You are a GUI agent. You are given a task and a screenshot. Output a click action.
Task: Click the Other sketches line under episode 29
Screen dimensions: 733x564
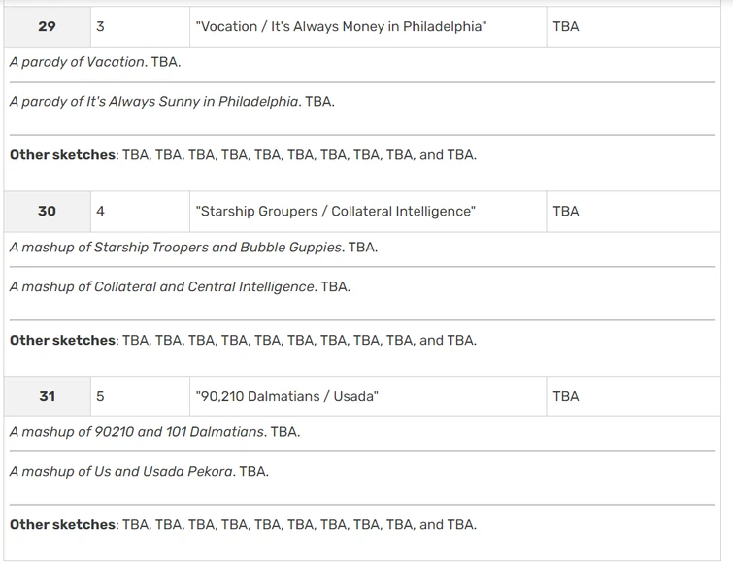tap(243, 155)
